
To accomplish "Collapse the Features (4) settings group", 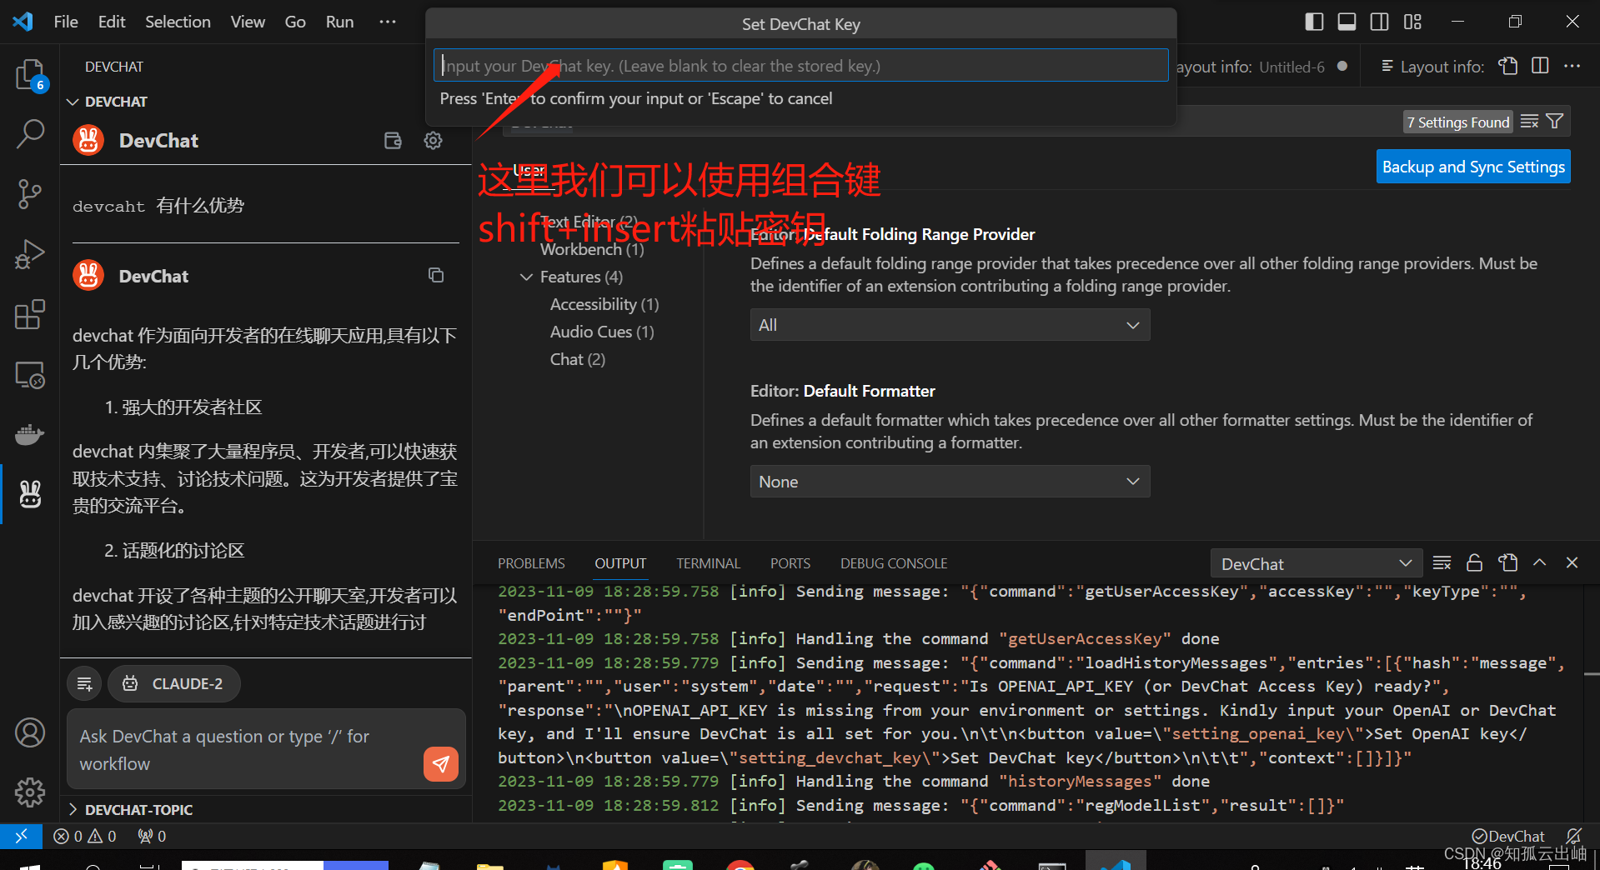I will (526, 277).
